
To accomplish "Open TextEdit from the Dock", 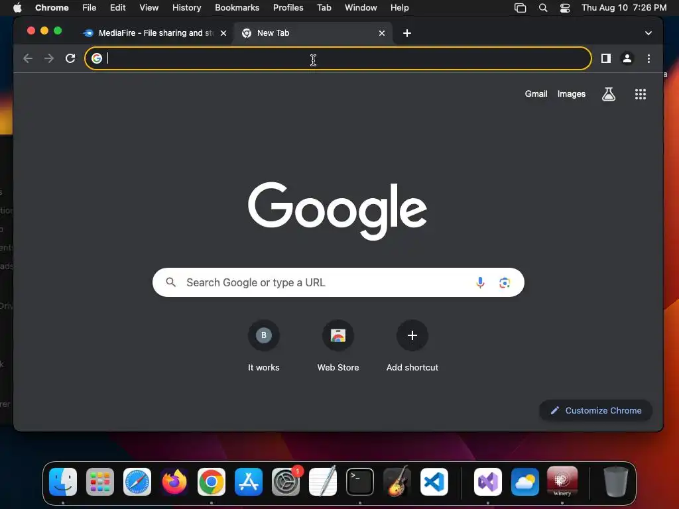I will (323, 482).
